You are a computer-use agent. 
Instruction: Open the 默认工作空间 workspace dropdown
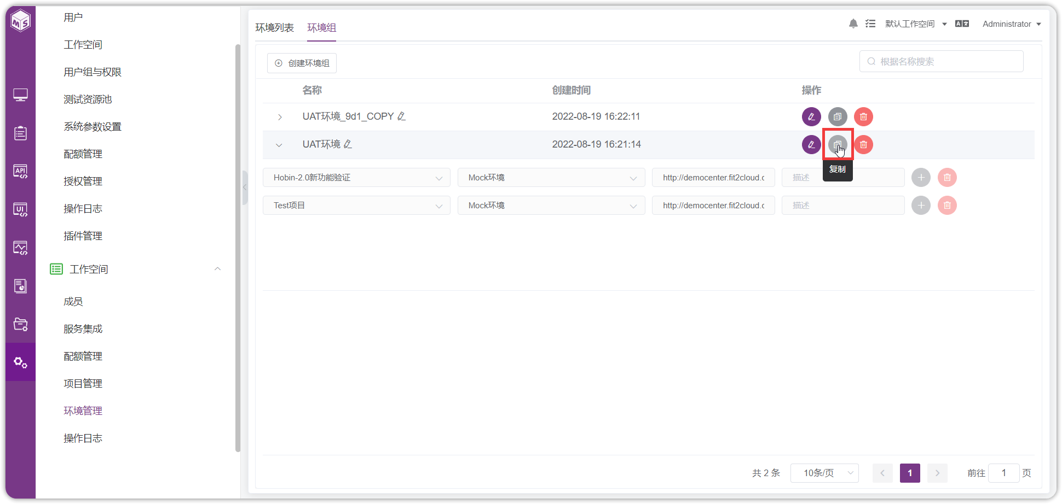pyautogui.click(x=916, y=24)
